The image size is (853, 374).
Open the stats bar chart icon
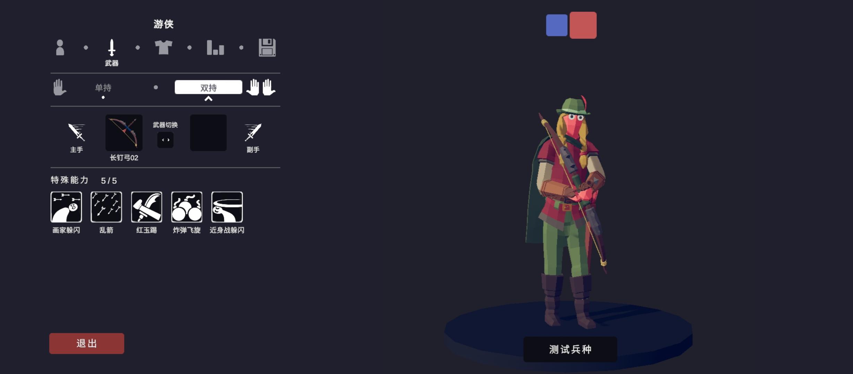point(215,47)
